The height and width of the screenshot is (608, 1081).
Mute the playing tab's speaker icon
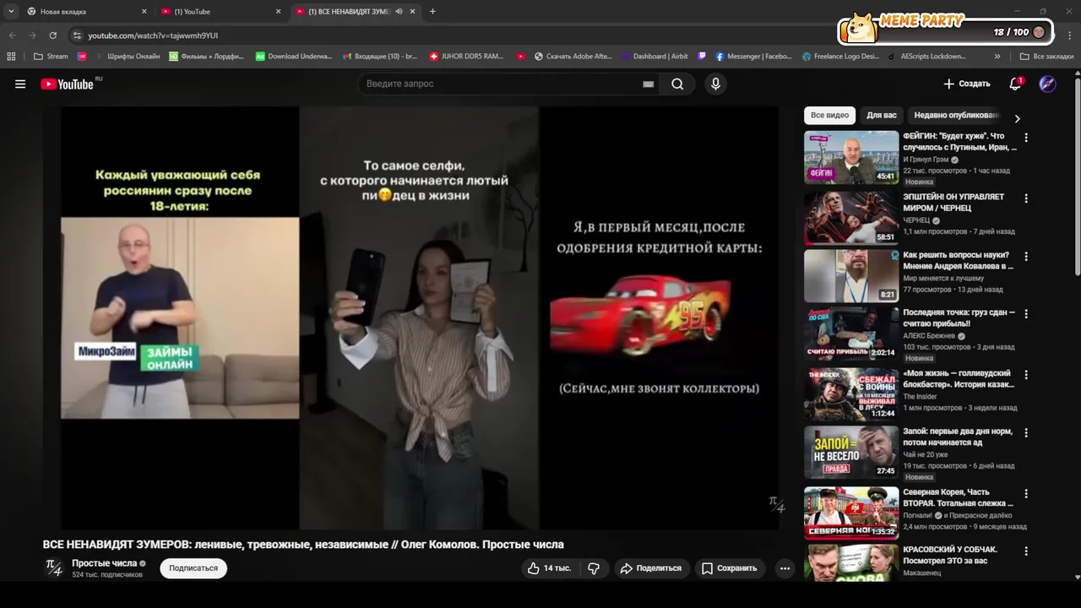coord(399,12)
